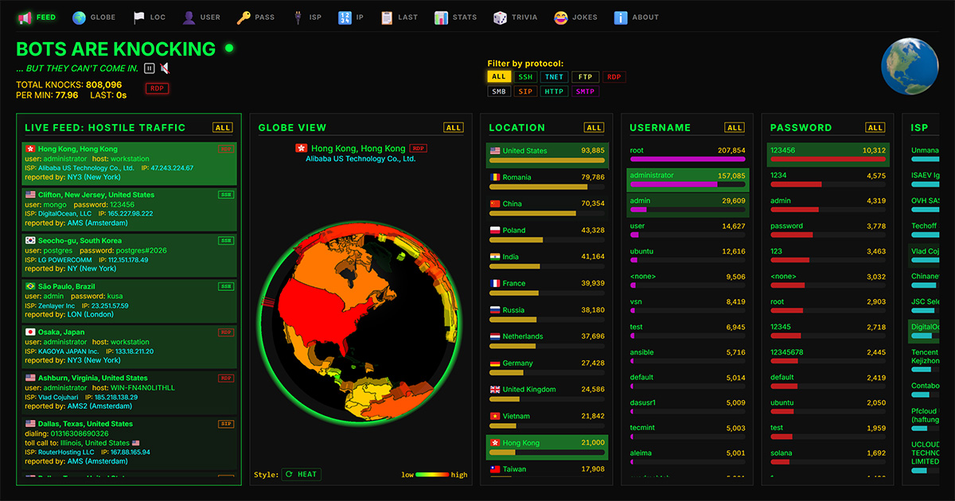Select the Seocho-gu, South Korea feed entry
The height and width of the screenshot is (501, 955).
129,254
